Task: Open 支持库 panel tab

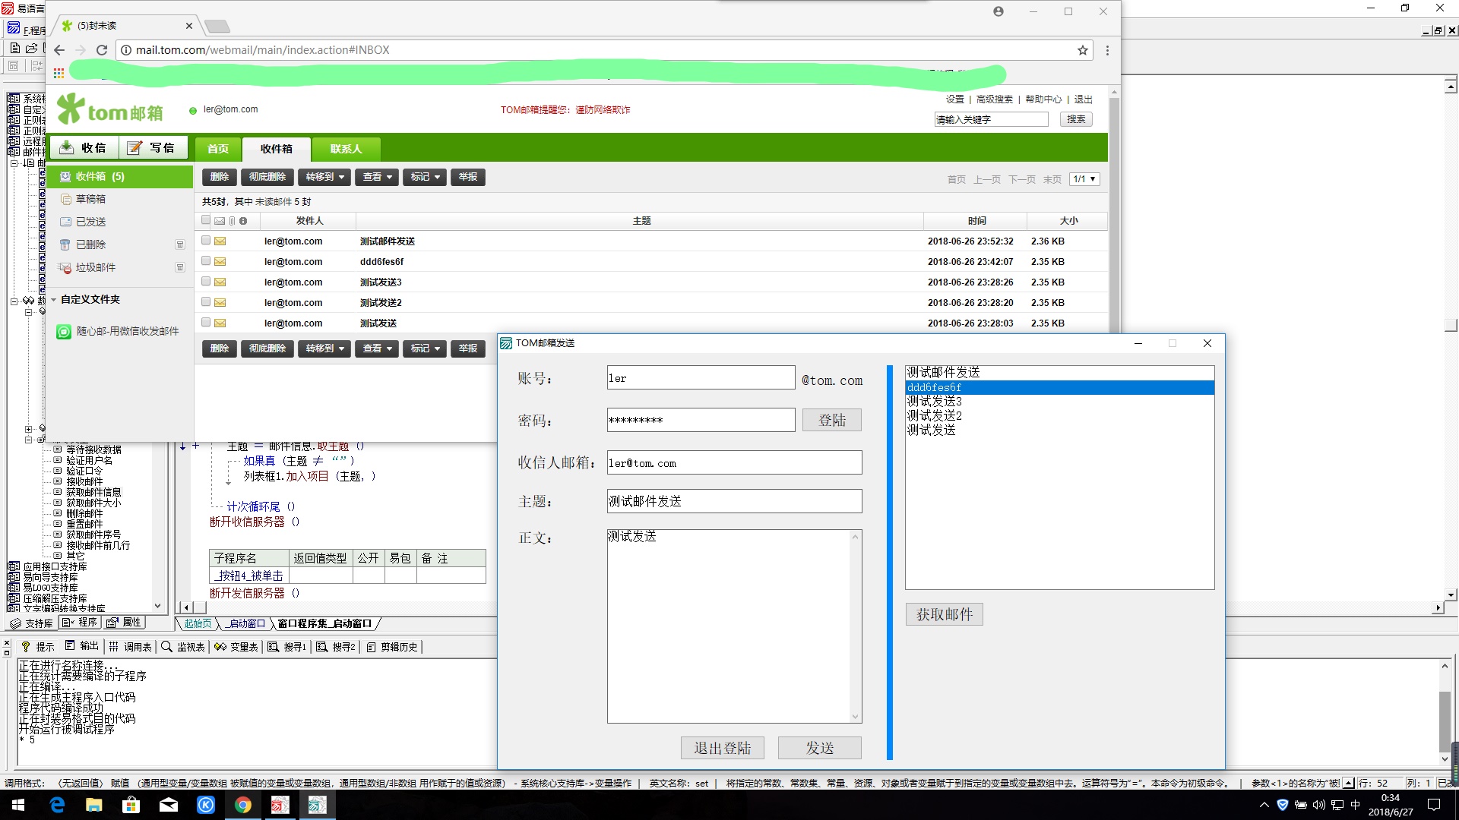Action: coord(31,623)
